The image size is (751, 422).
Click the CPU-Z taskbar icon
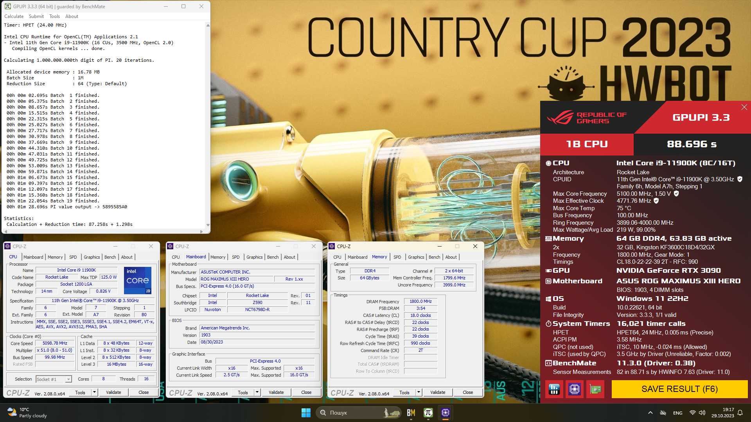point(445,413)
